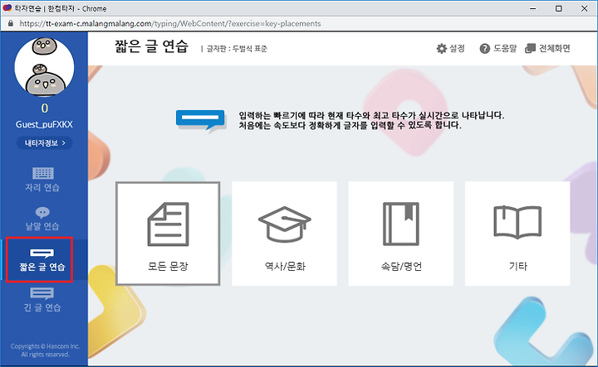Screen dimensions: 598x367
Task: Click the Chrome window title favicon
Action: click(x=7, y=8)
